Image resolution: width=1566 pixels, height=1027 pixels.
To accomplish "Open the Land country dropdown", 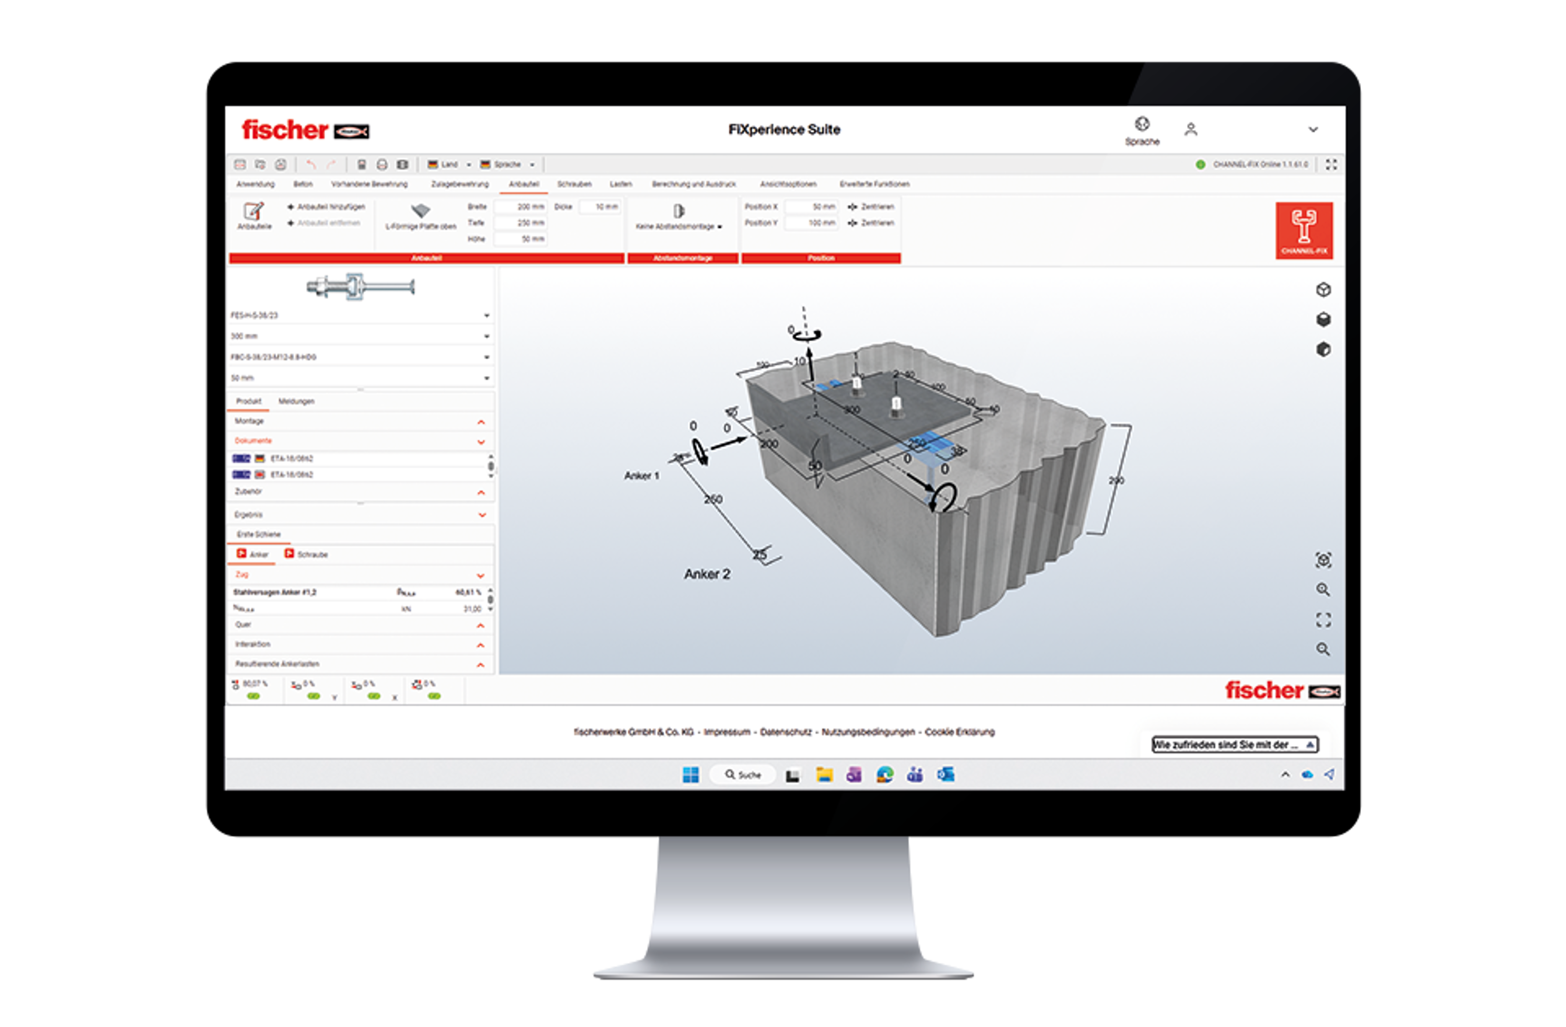I will (x=450, y=164).
